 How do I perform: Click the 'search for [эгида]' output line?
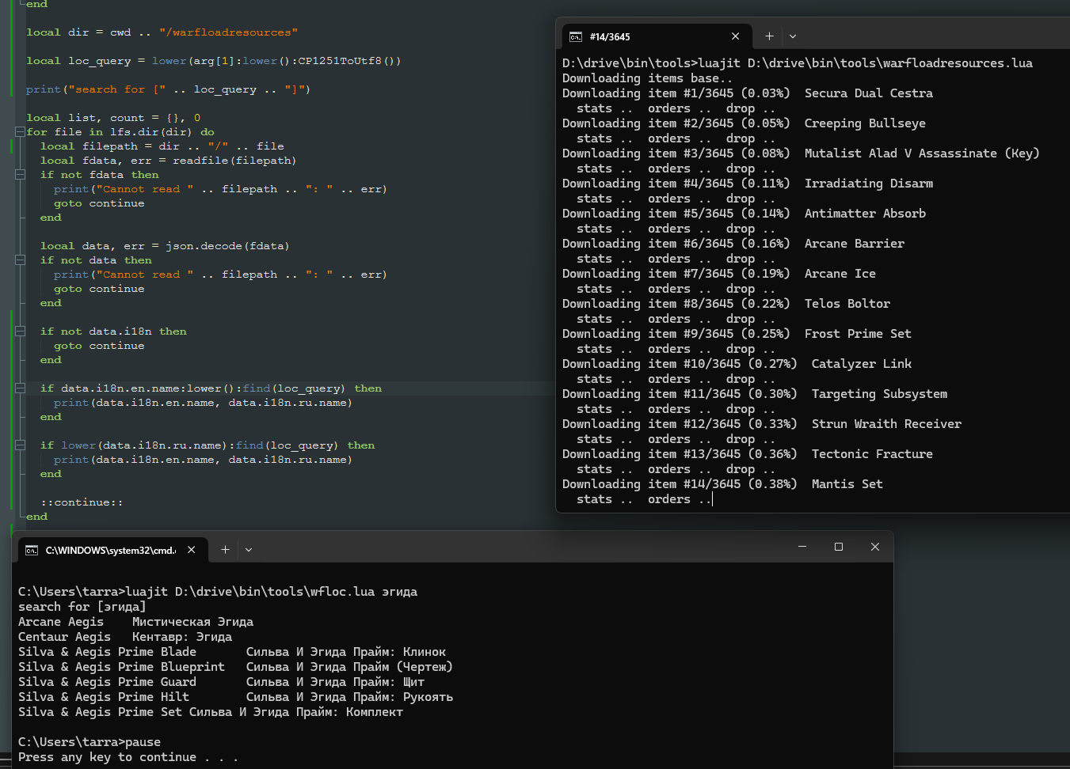click(x=82, y=607)
